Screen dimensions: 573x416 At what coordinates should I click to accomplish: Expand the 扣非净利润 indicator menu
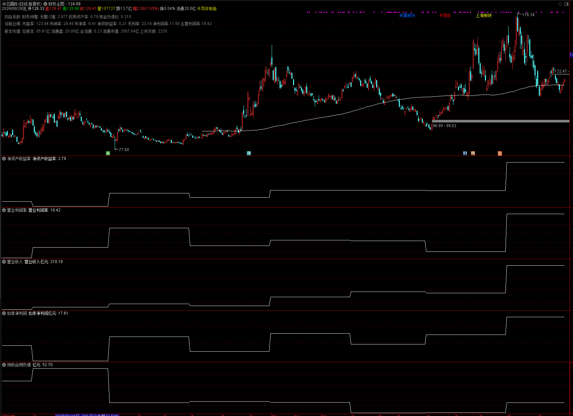[x=4, y=313]
